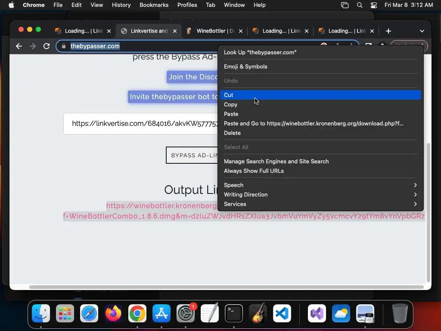This screenshot has height=331, width=441.
Task: Open Visual Studio (purple) from the dock
Action: click(317, 313)
